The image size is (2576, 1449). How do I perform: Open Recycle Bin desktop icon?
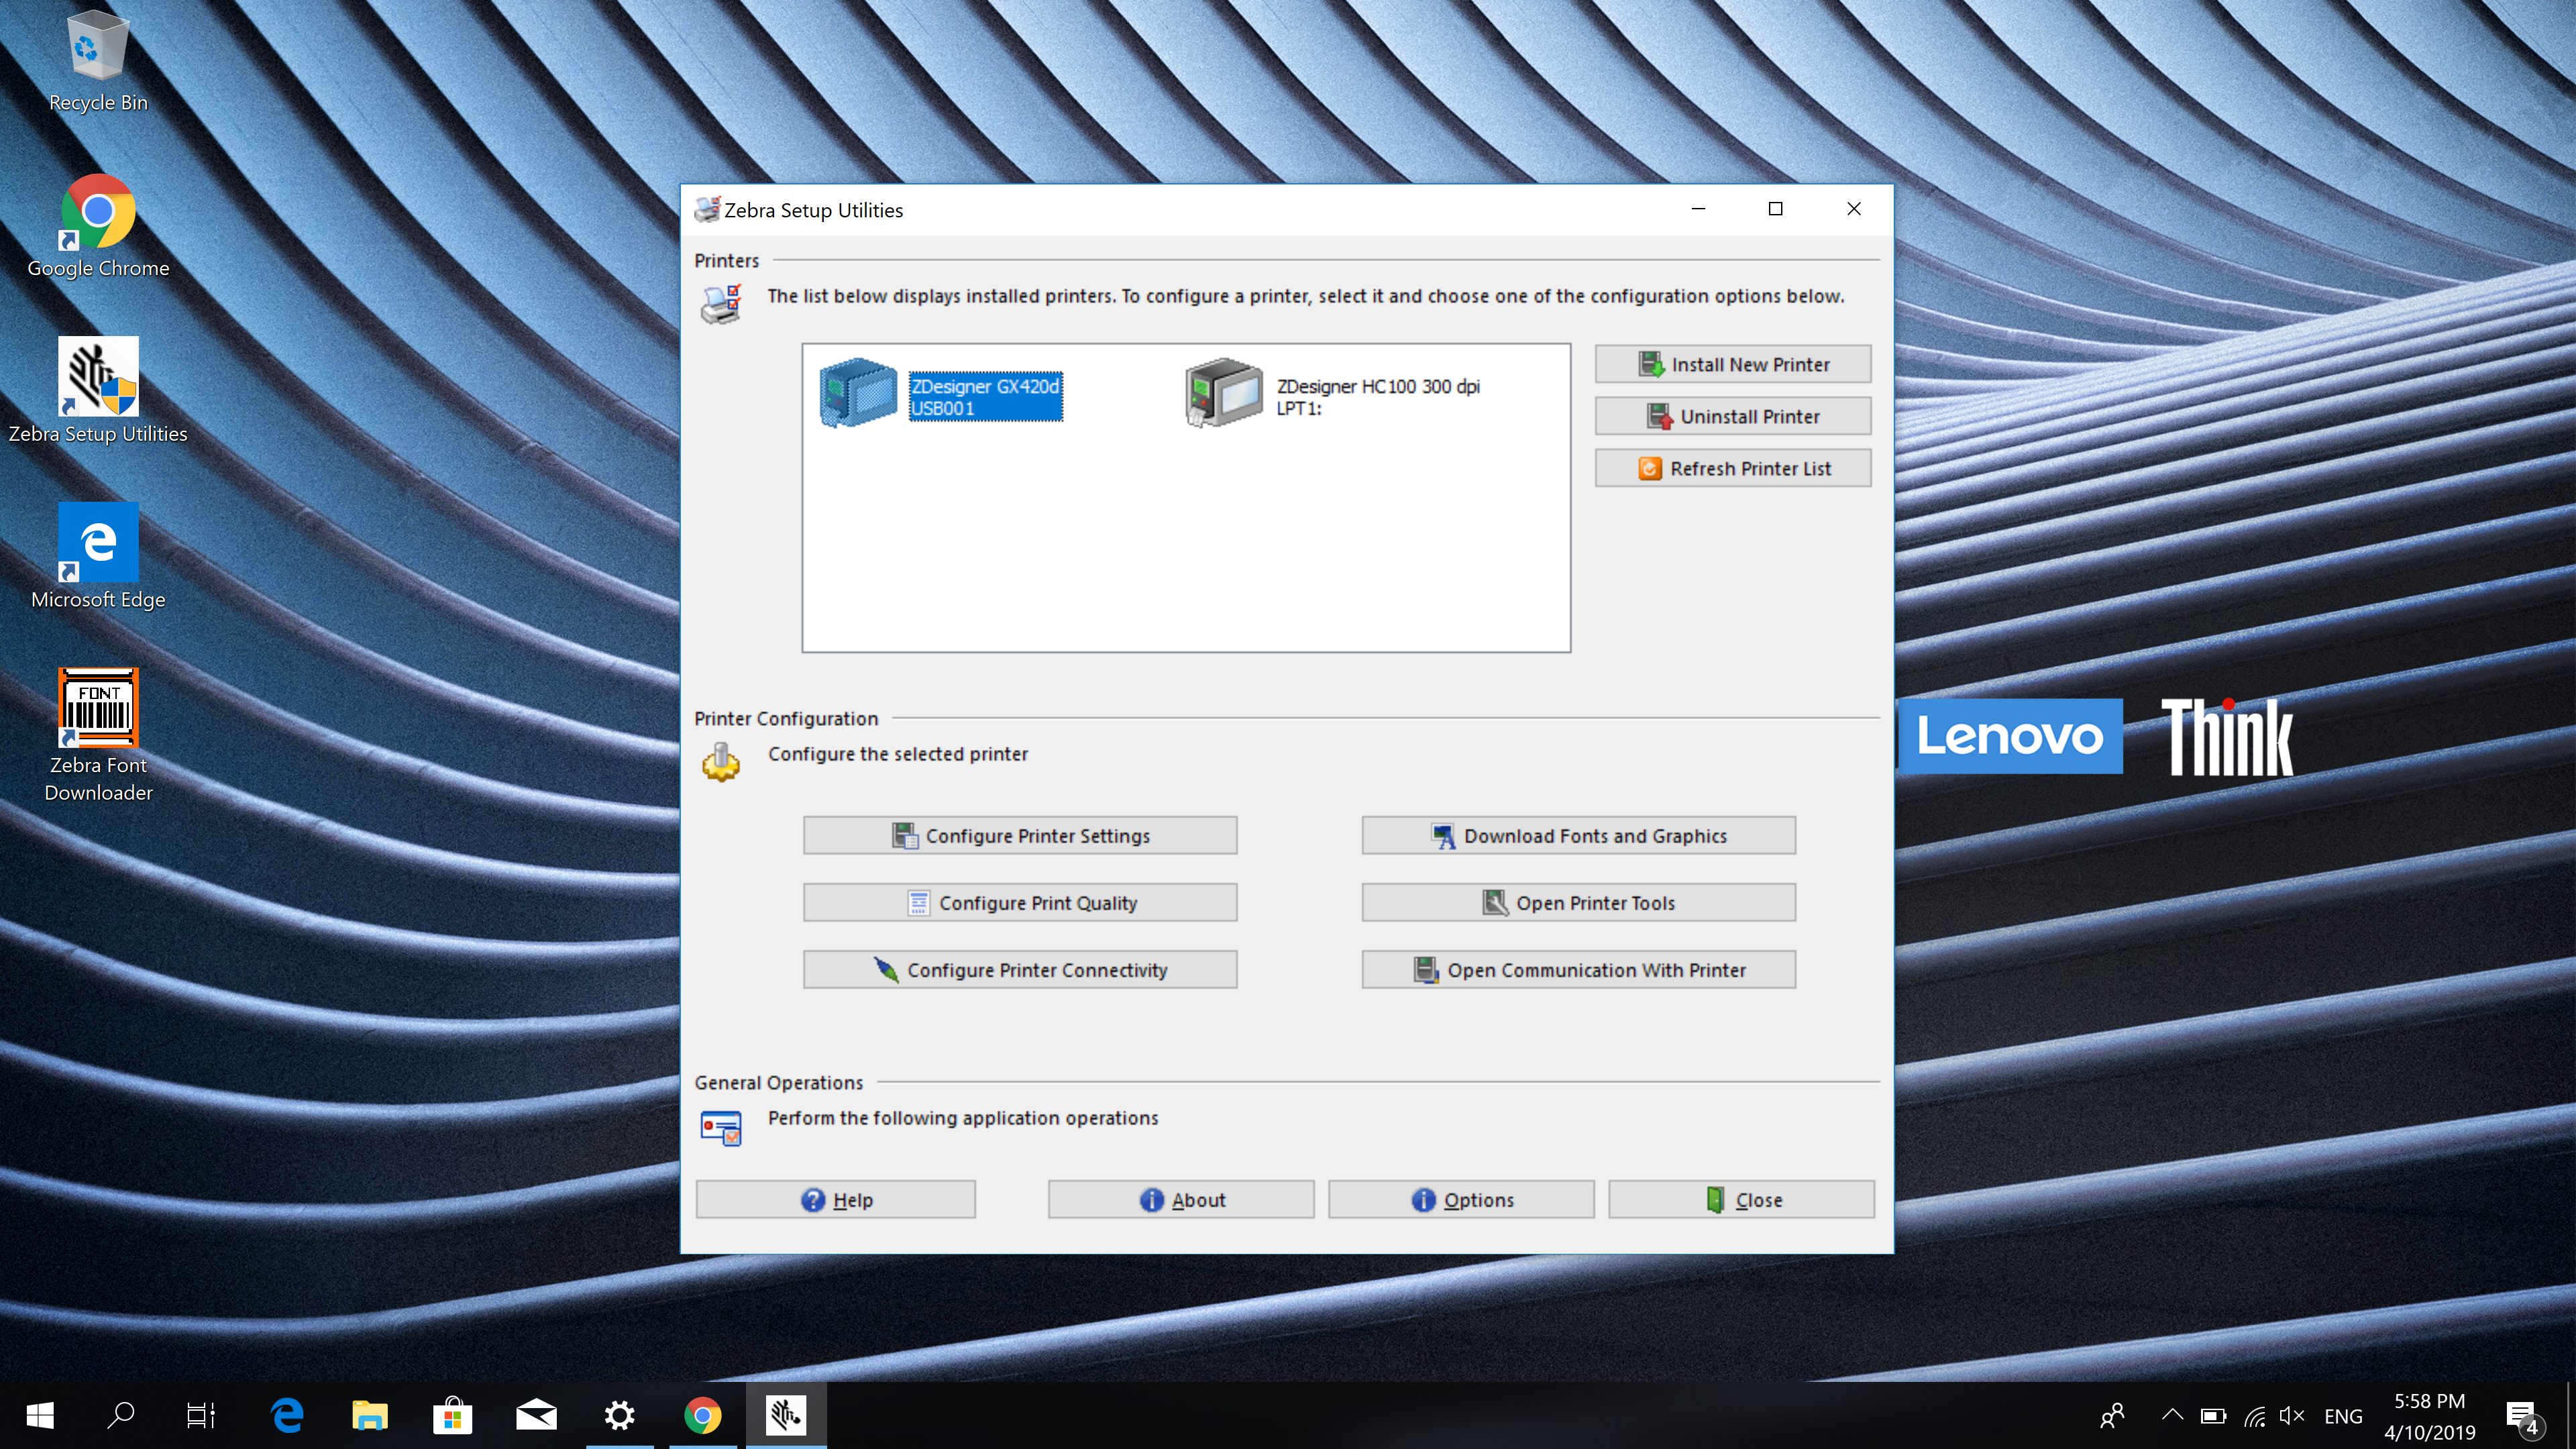[98, 62]
